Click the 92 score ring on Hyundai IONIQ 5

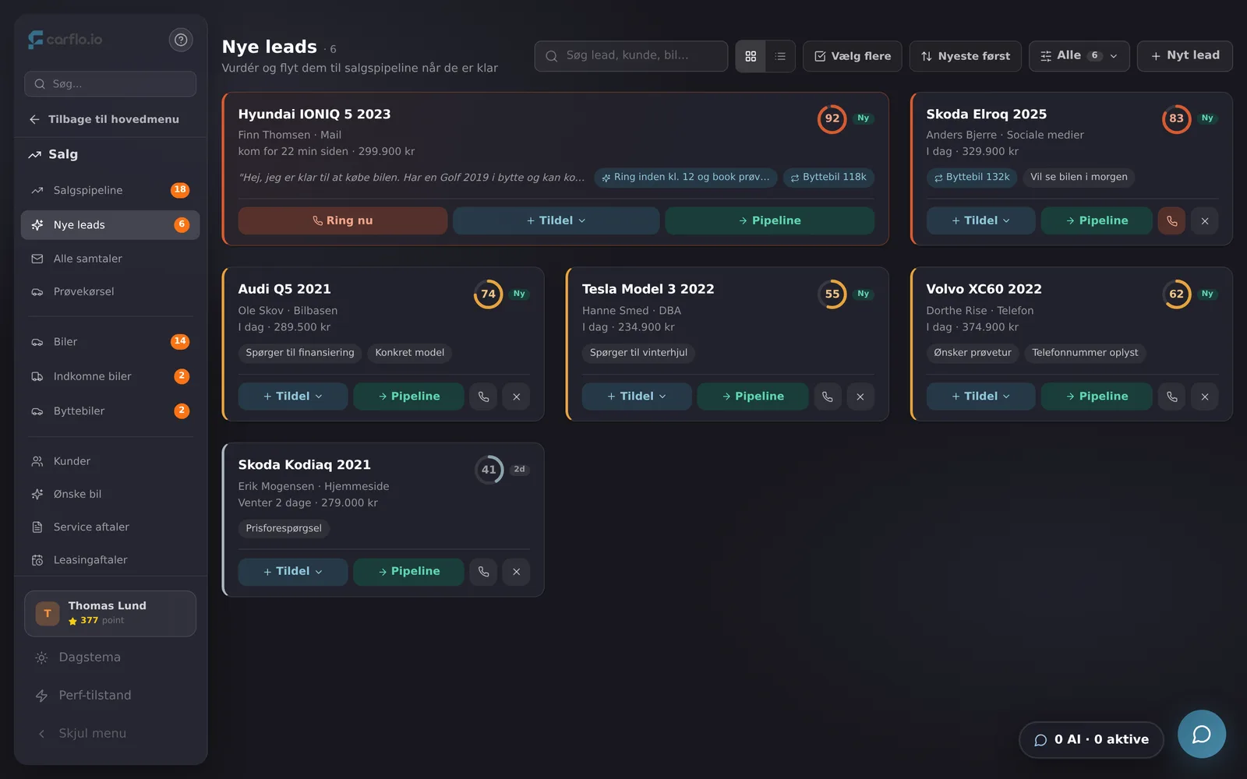click(x=832, y=118)
